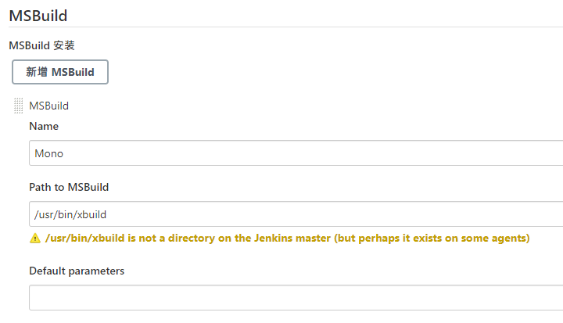
Task: Select the MSBuild entry title next to handle
Action: tap(48, 106)
